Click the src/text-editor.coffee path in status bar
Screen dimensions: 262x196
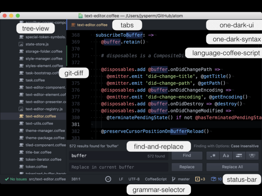47,179
